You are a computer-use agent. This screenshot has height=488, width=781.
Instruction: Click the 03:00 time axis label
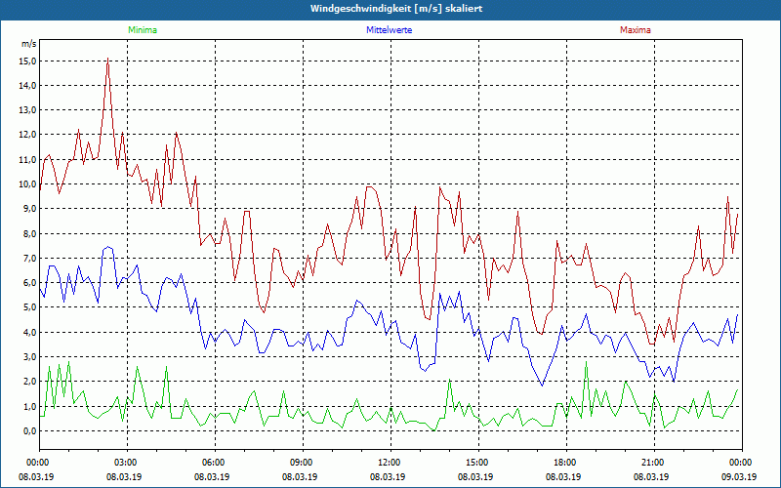pyautogui.click(x=127, y=463)
